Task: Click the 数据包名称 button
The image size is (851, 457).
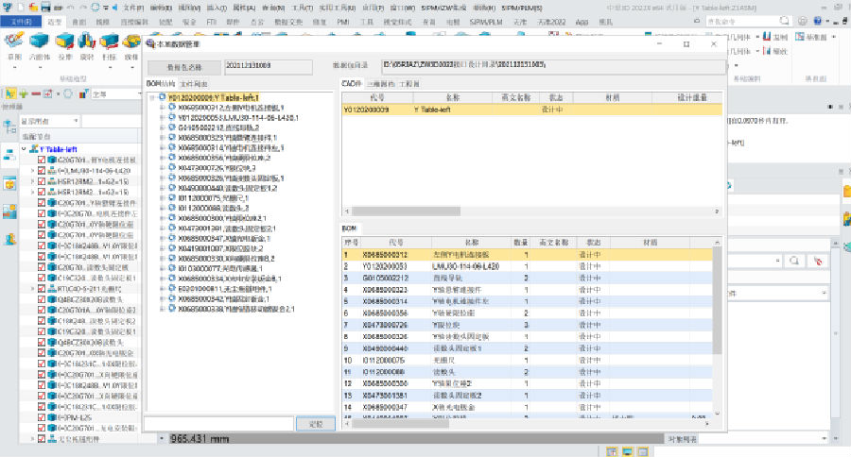Action: (184, 67)
